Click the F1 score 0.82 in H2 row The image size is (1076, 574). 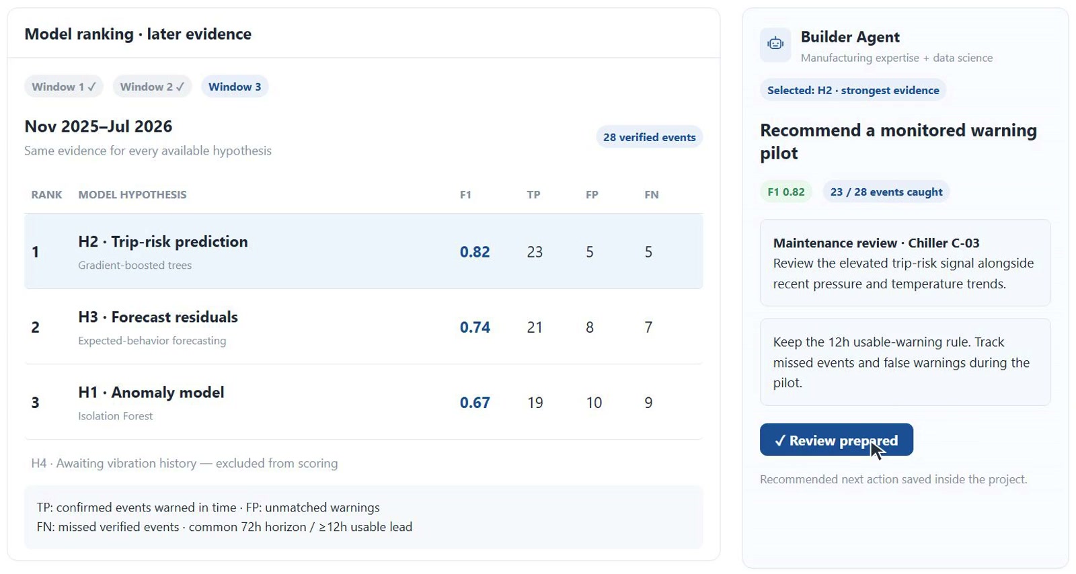click(x=475, y=252)
